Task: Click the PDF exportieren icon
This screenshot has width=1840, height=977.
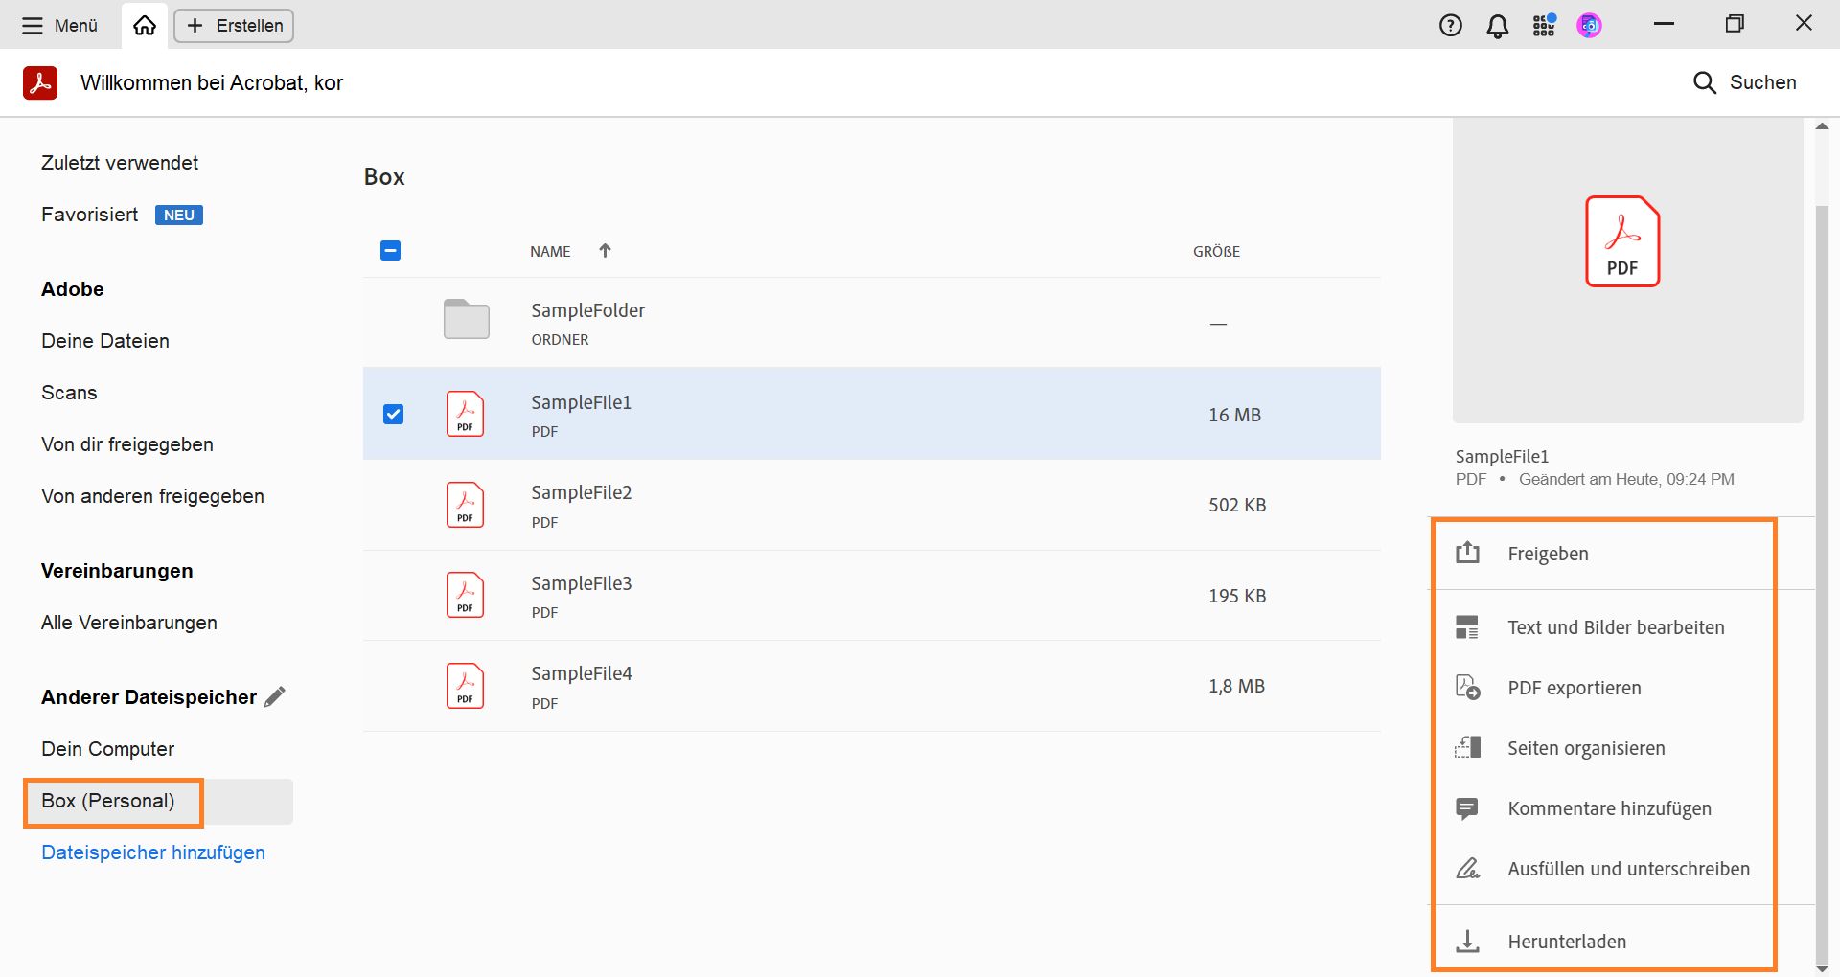Action: tap(1467, 688)
